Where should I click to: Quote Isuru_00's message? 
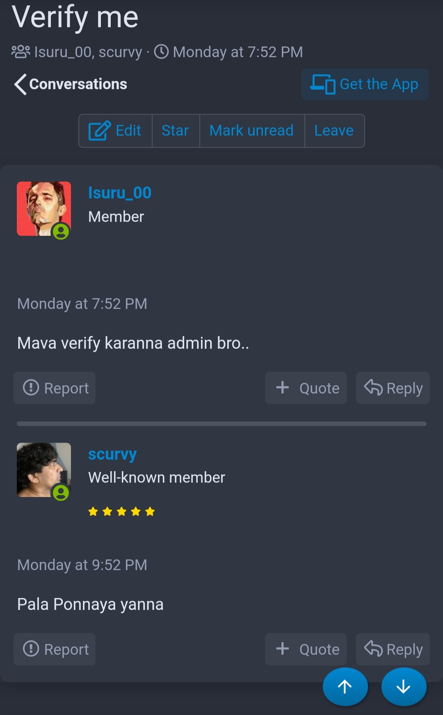tap(306, 388)
